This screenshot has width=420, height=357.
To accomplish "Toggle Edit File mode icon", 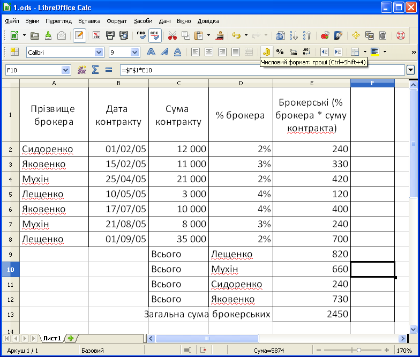I will [79, 35].
